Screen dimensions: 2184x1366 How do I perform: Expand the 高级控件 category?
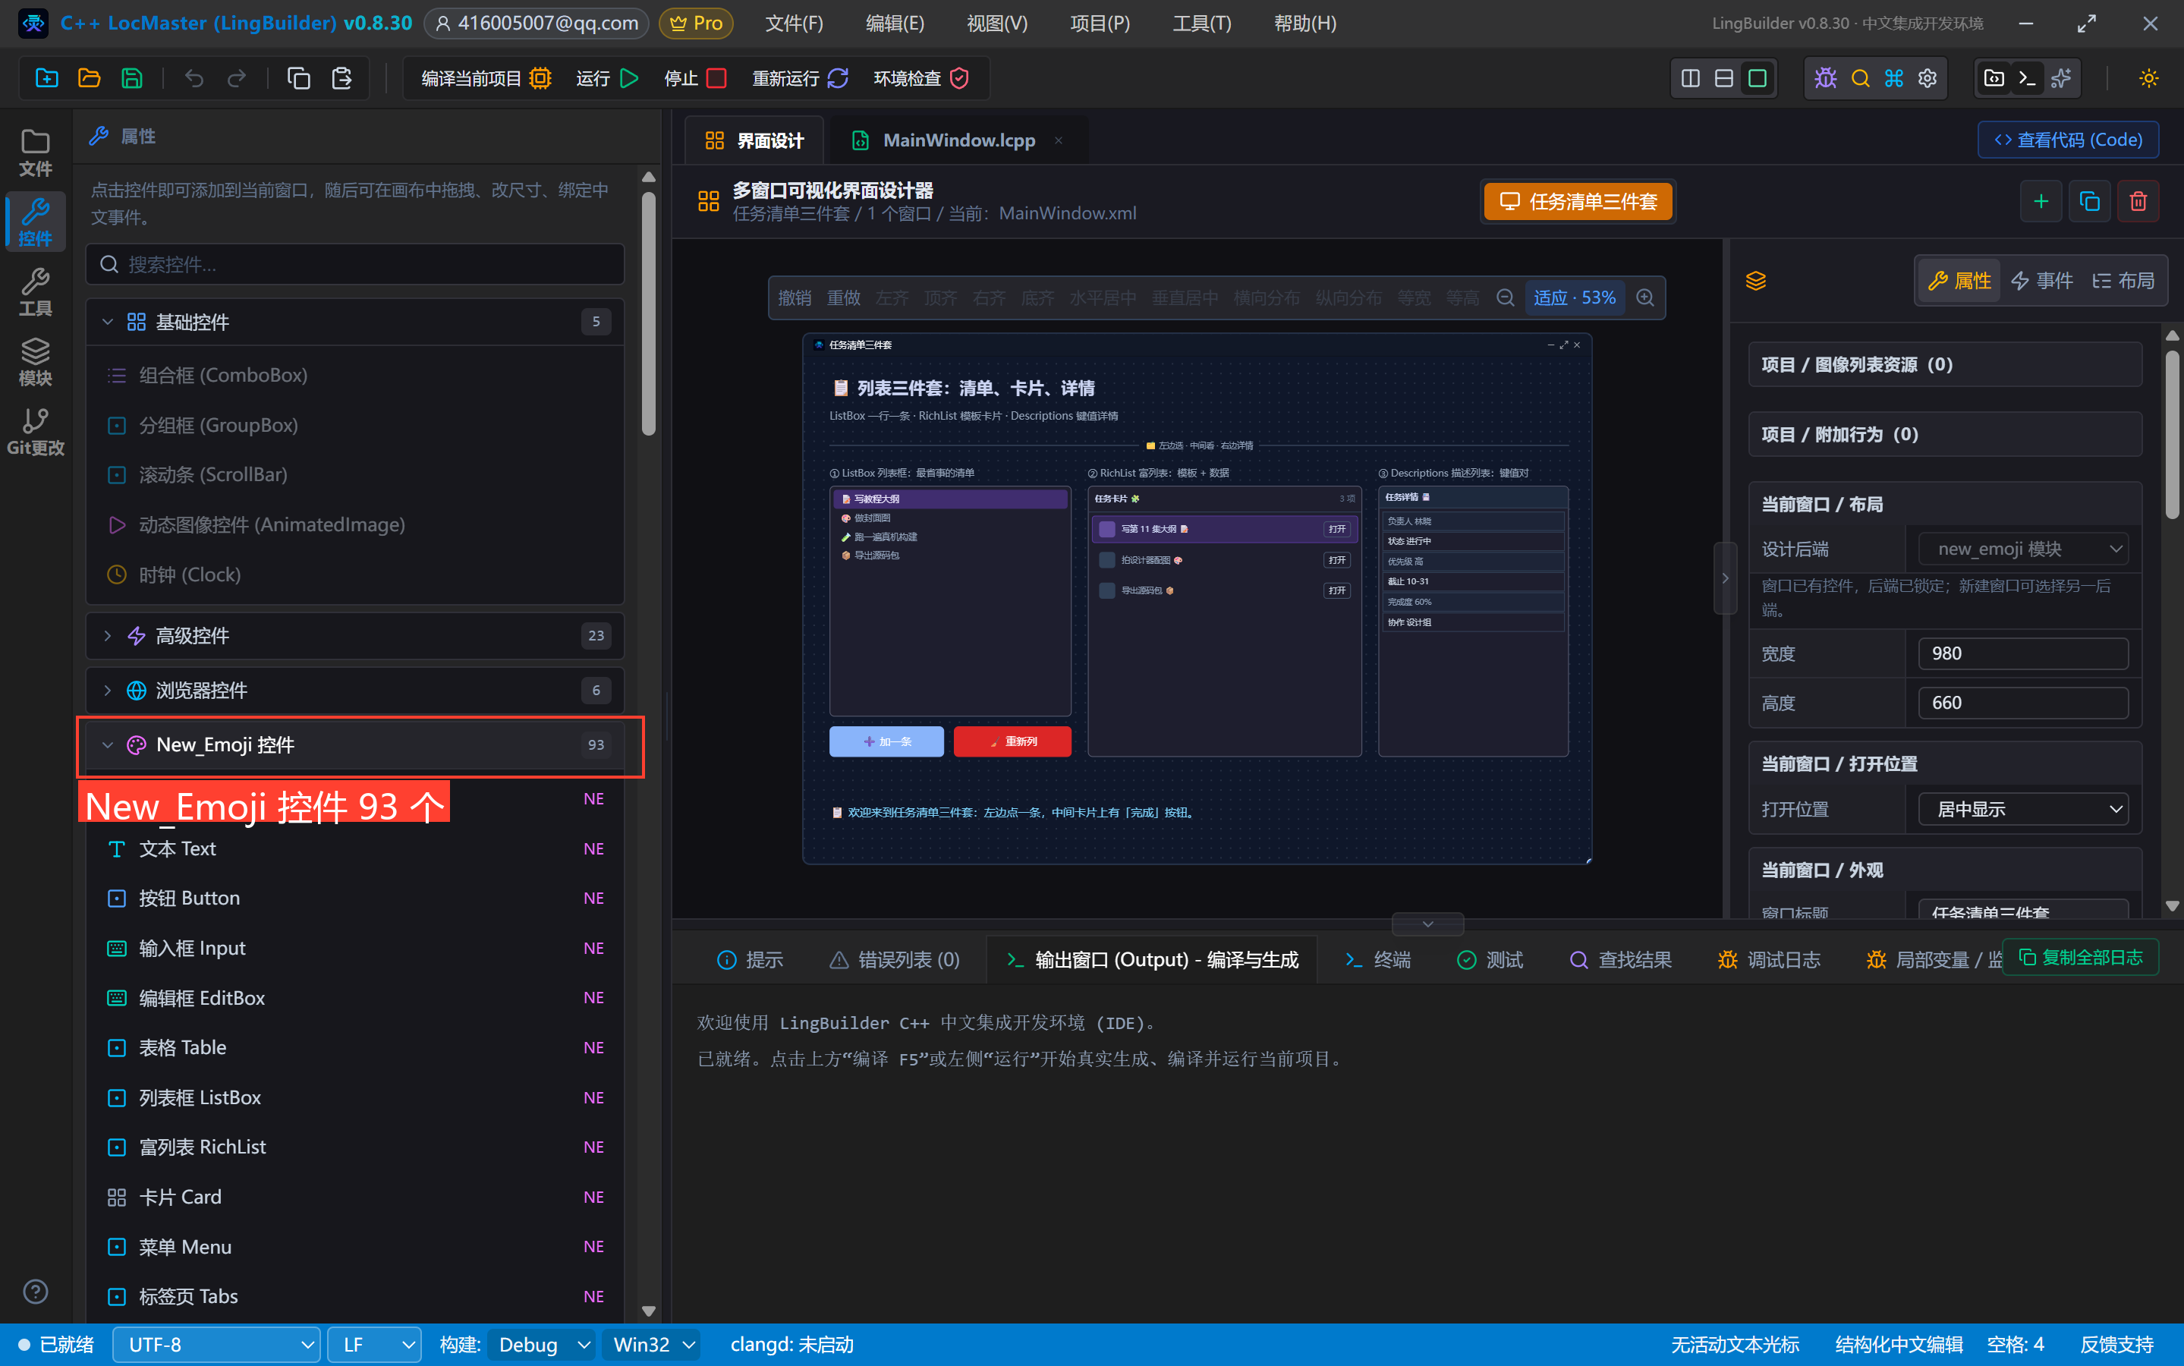pyautogui.click(x=354, y=636)
